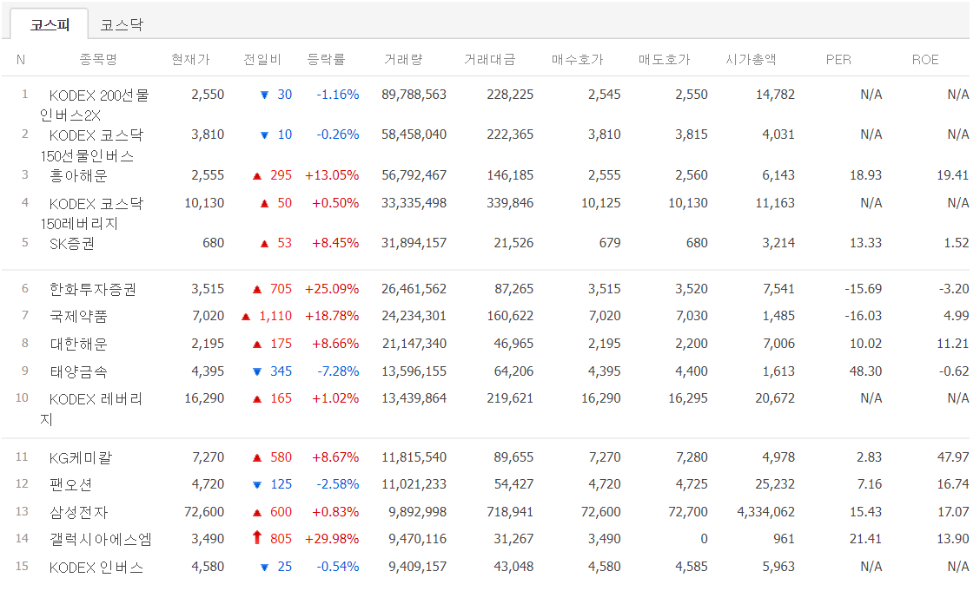Click the up arrow next to 600
Screen dimensions: 980x591
point(257,513)
